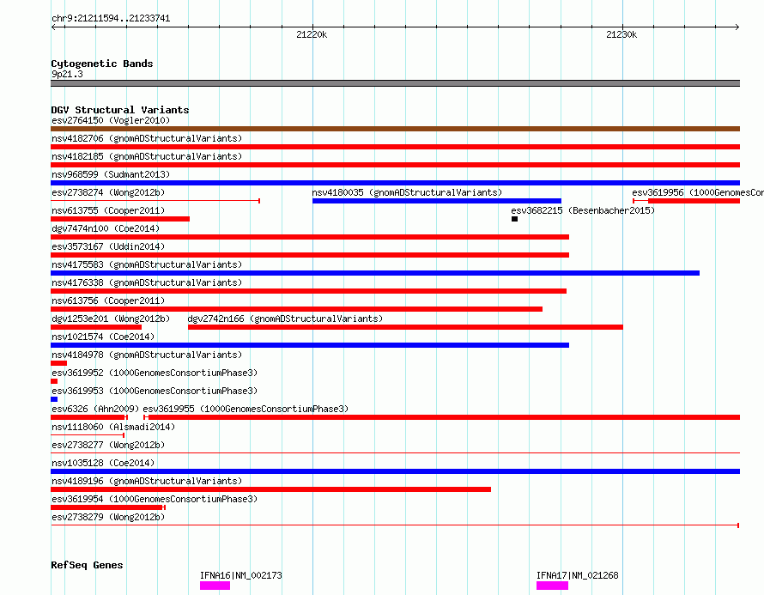Click nsv4189196 gnomAD variant label
Image resolution: width=764 pixels, height=595 pixels.
point(147,481)
